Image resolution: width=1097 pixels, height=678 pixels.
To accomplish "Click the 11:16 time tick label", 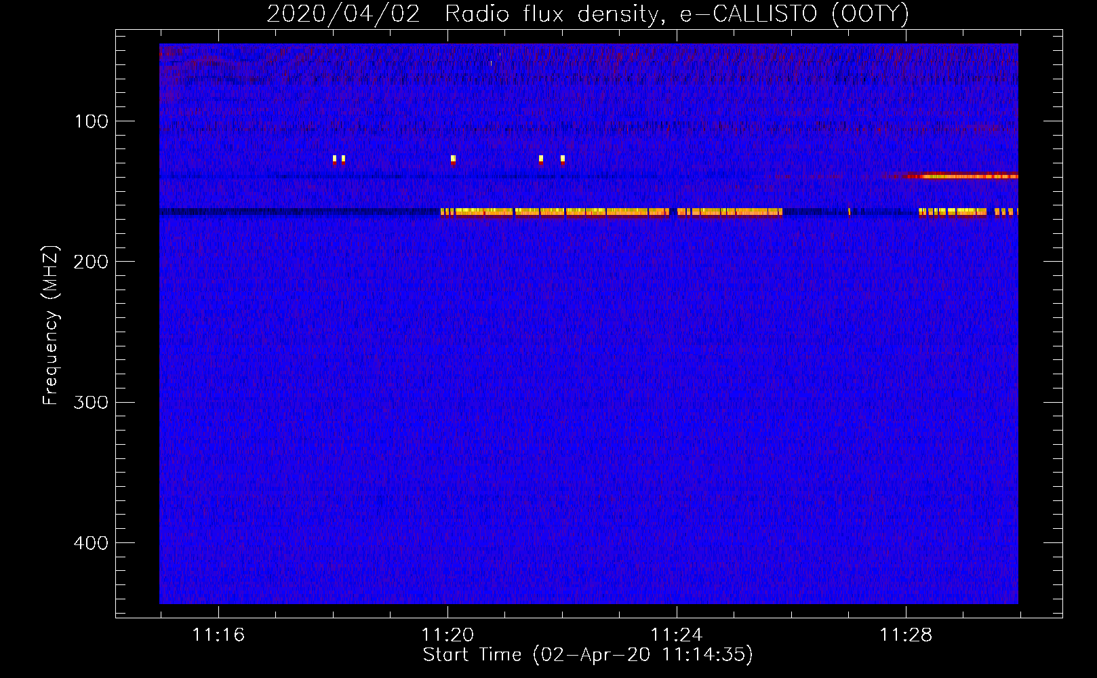I will (218, 635).
